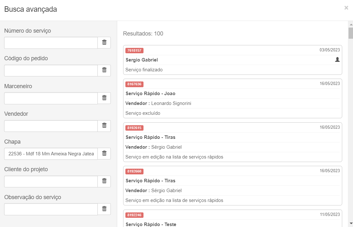Image resolution: width=353 pixels, height=227 pixels.
Task: Open the Chapa field showing 22536 Mdf
Action: click(51, 154)
